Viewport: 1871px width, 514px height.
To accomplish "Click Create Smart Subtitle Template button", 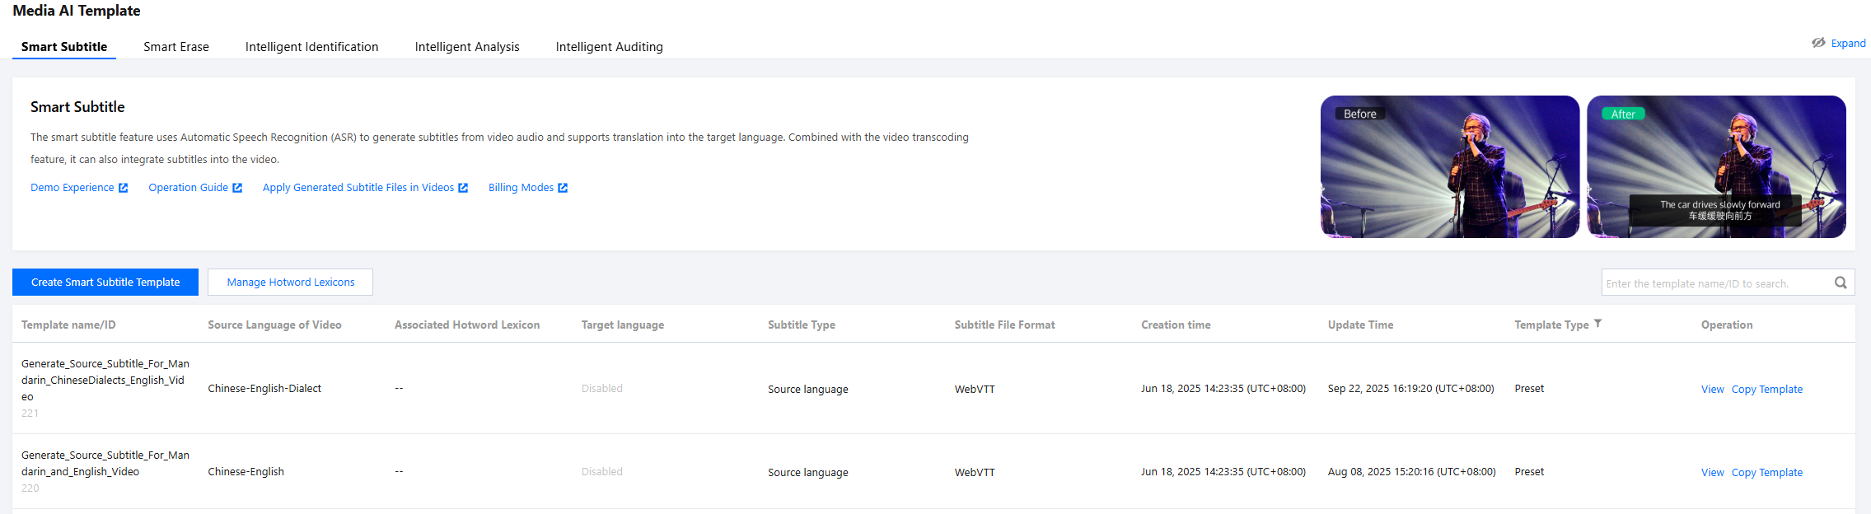I will (105, 282).
